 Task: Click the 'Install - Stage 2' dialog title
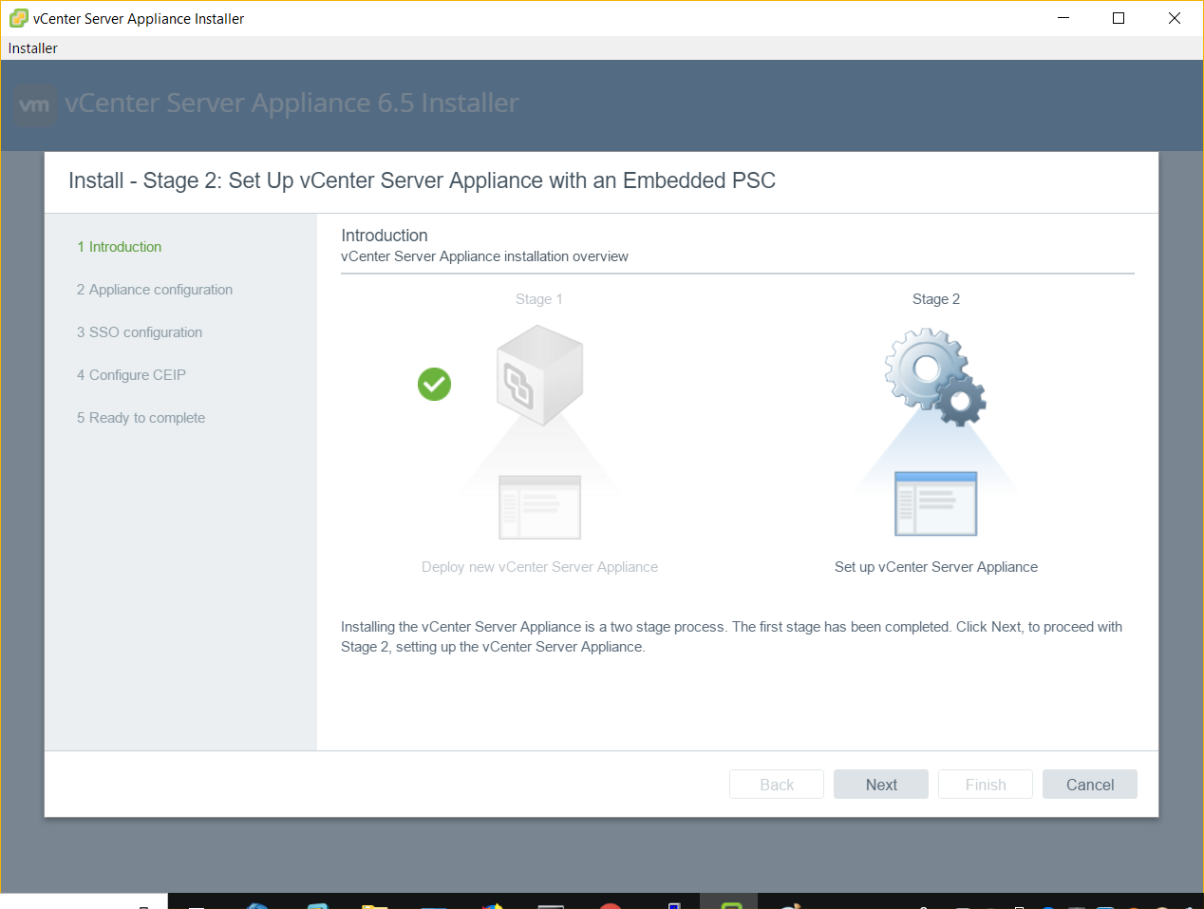point(422,180)
